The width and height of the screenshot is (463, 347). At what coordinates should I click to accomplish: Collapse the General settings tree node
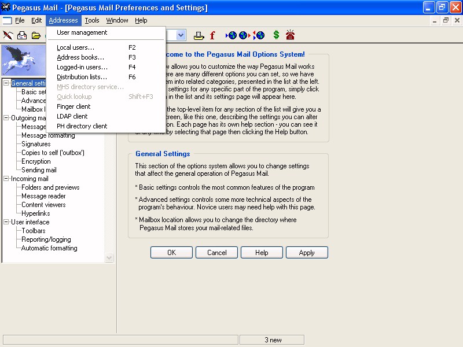pos(6,83)
